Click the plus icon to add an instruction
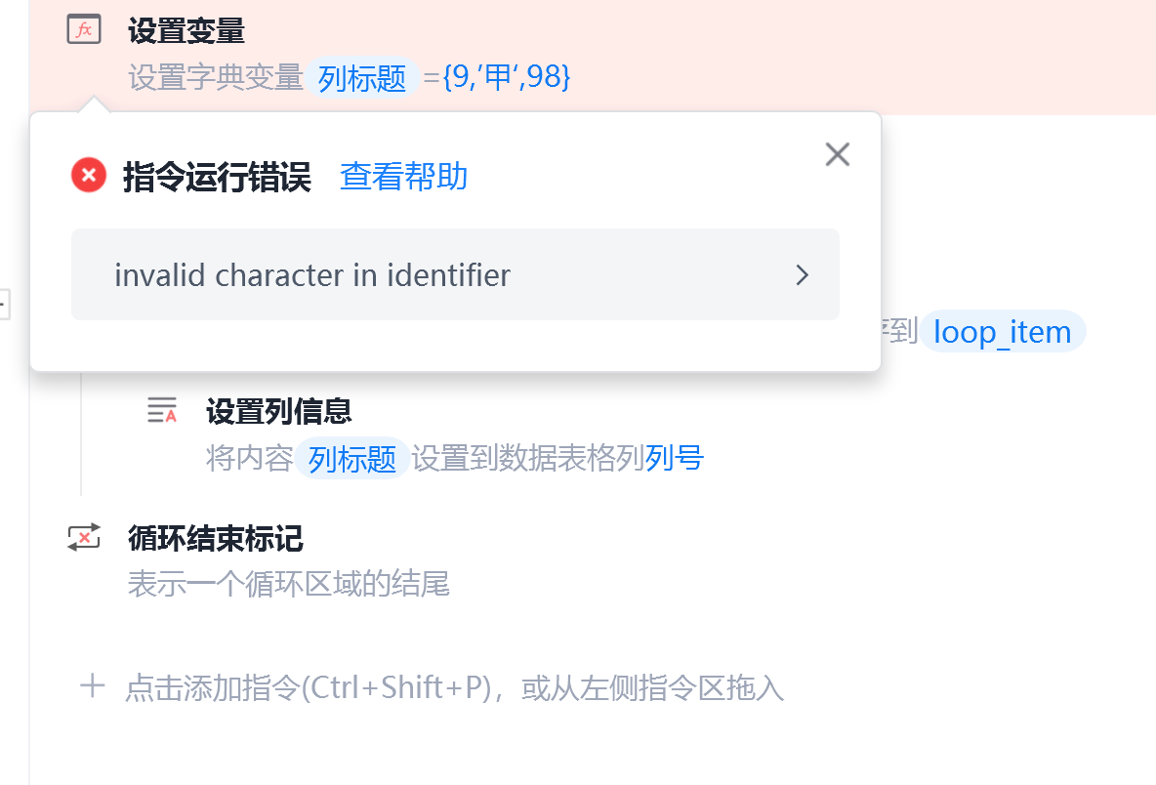 pyautogui.click(x=92, y=686)
